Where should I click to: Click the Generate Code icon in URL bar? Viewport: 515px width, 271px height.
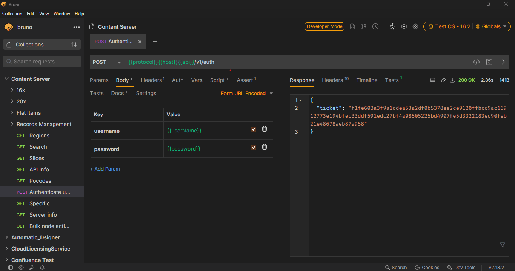(x=477, y=62)
